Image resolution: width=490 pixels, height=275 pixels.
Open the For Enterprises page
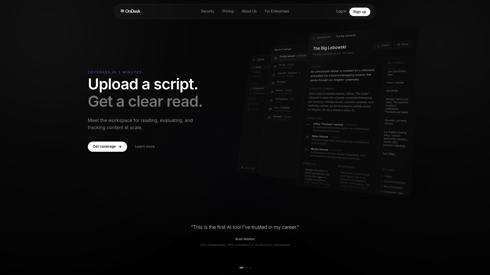[277, 11]
